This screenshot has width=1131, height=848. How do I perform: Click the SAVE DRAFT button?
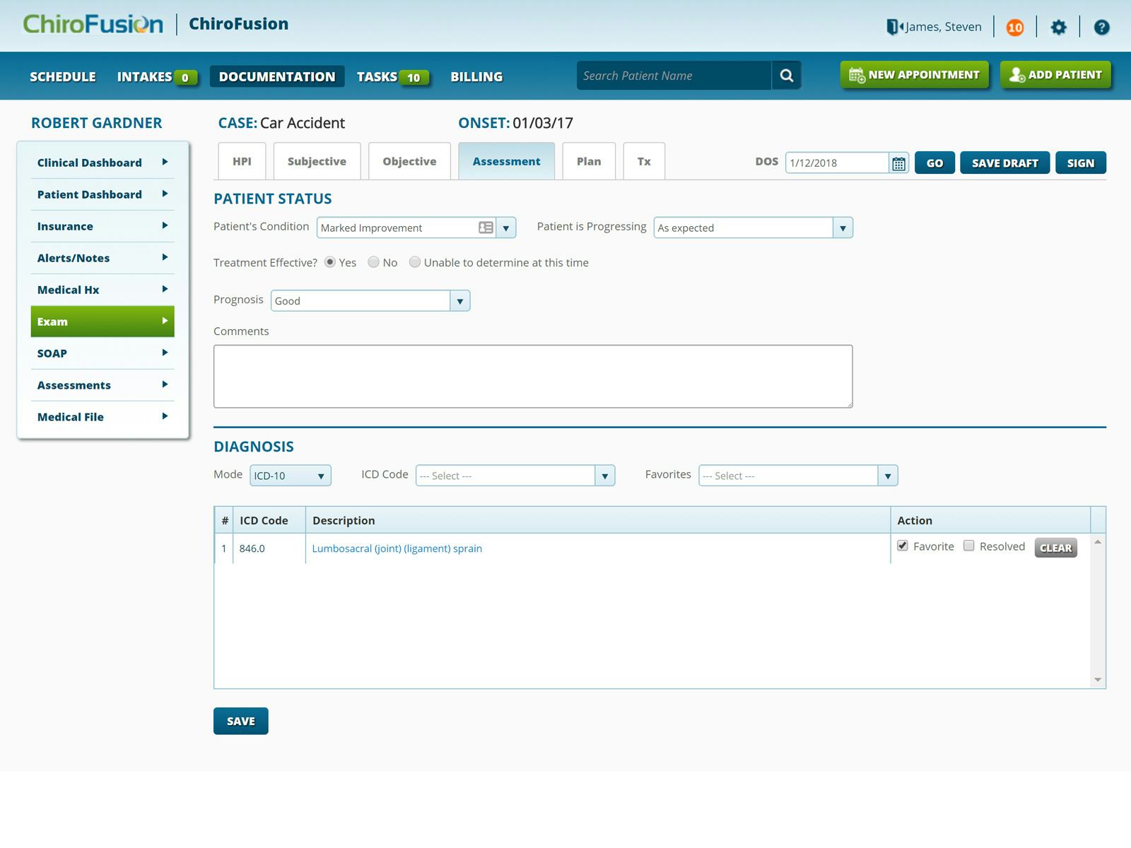pyautogui.click(x=1004, y=163)
